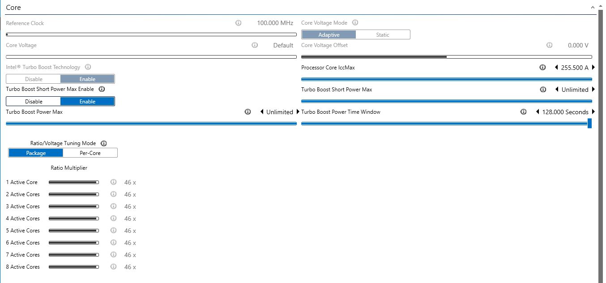Click info icon next to 1 Active Core

point(113,182)
